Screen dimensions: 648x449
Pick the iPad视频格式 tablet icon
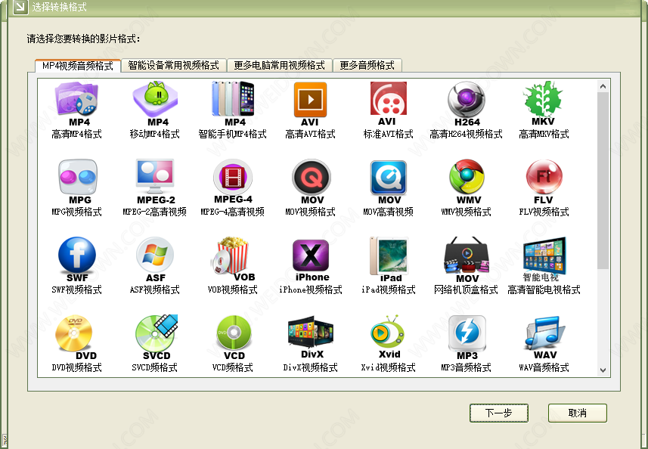pyautogui.click(x=389, y=255)
